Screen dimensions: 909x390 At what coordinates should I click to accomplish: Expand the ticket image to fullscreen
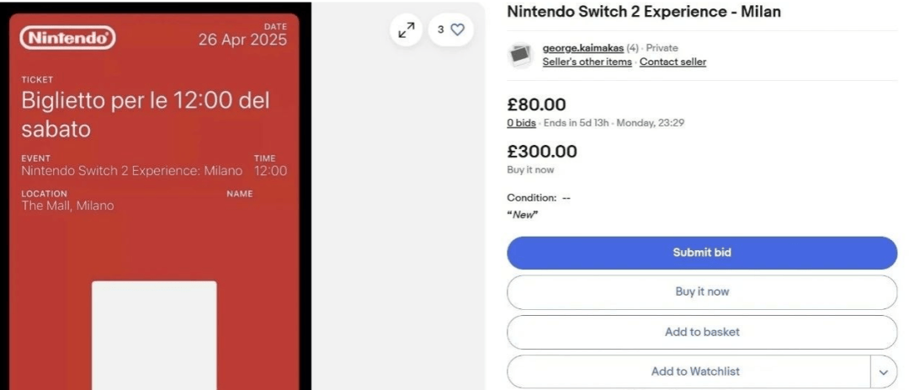(407, 30)
